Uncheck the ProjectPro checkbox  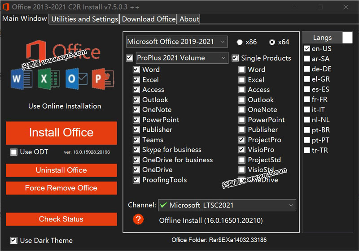[242, 140]
